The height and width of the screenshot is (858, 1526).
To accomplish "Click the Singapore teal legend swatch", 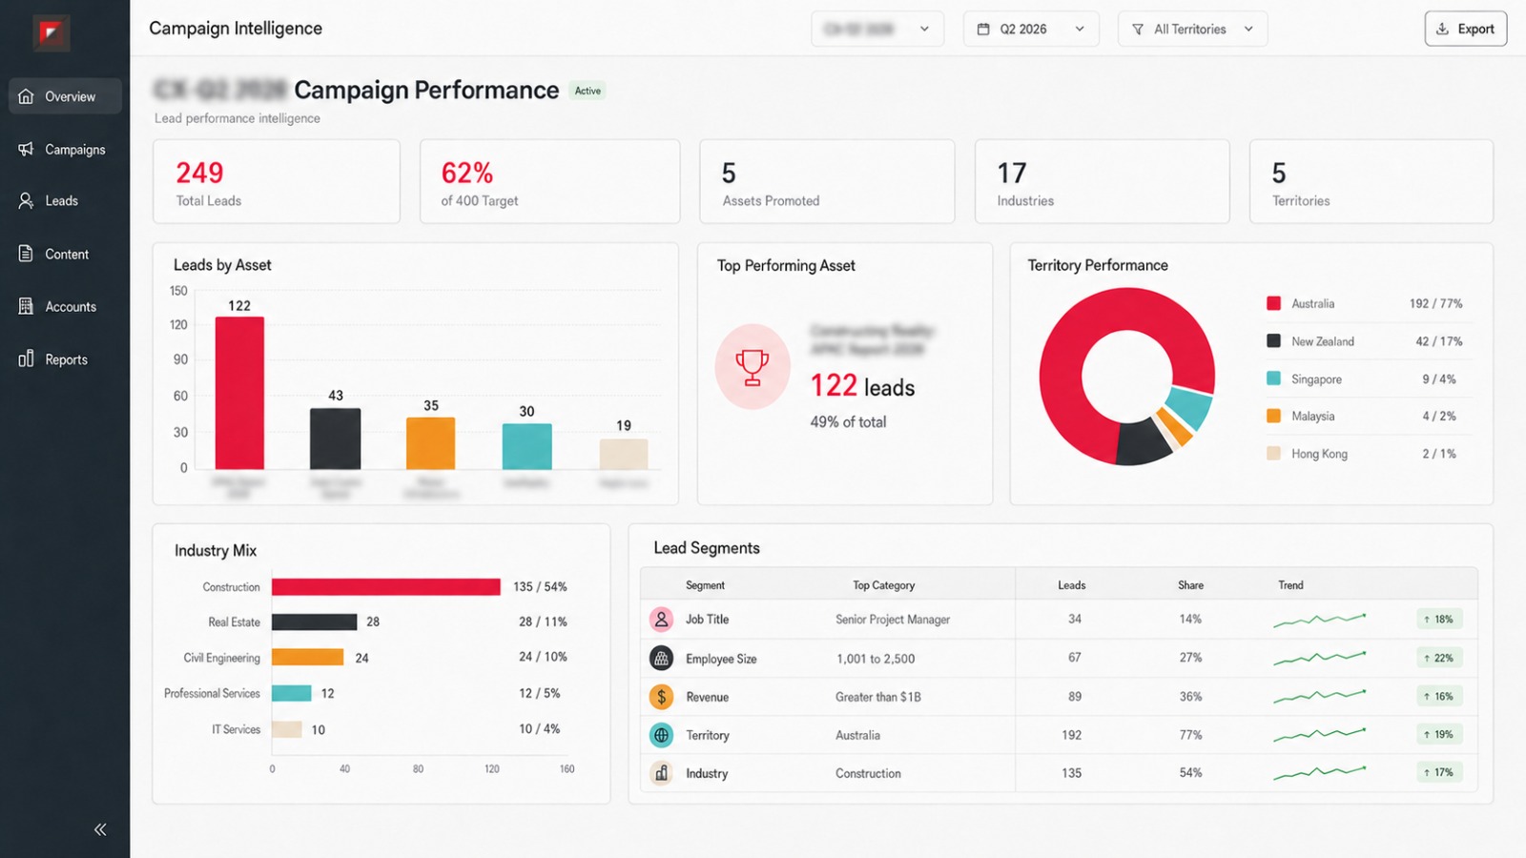I will pyautogui.click(x=1273, y=378).
